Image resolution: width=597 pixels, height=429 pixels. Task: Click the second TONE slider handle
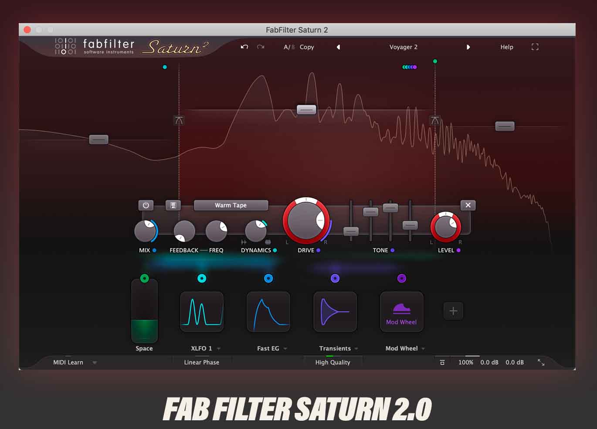coord(370,212)
